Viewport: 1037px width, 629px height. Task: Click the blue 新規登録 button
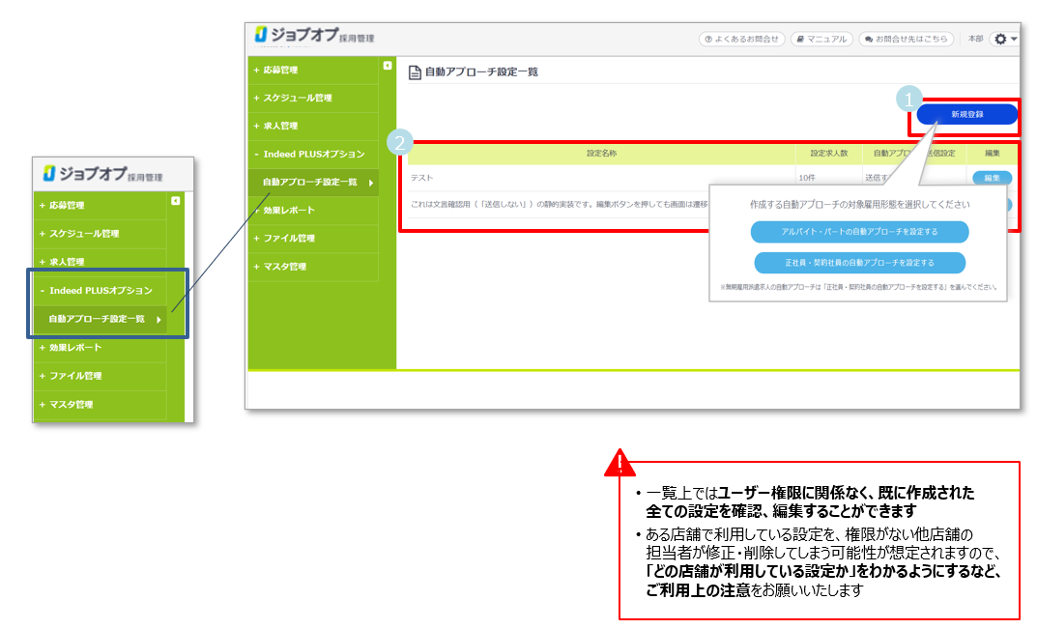[x=966, y=114]
